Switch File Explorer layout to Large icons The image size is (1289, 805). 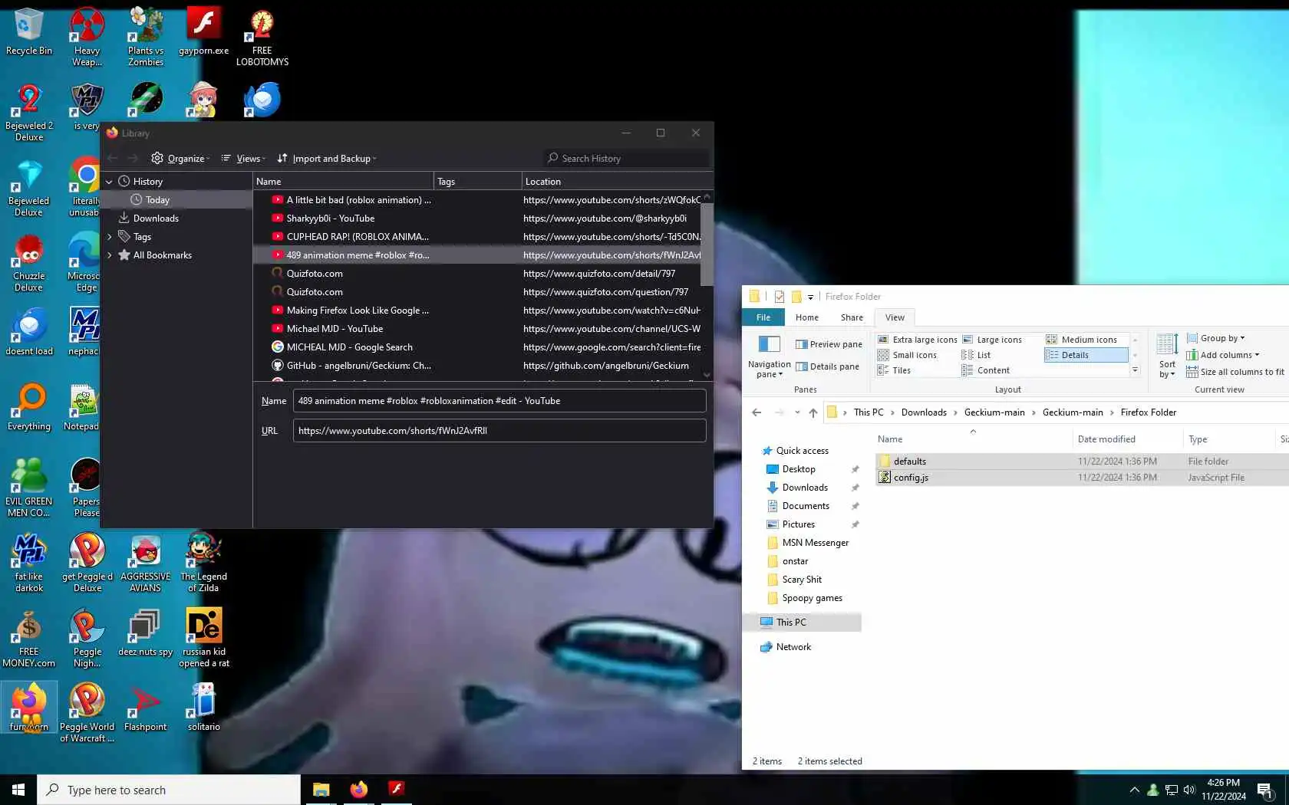pyautogui.click(x=991, y=340)
